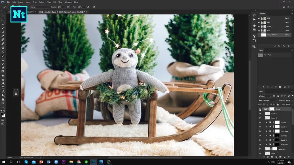This screenshot has width=294, height=165.
Task: Open the Layer menu
Action: (x=28, y=2)
